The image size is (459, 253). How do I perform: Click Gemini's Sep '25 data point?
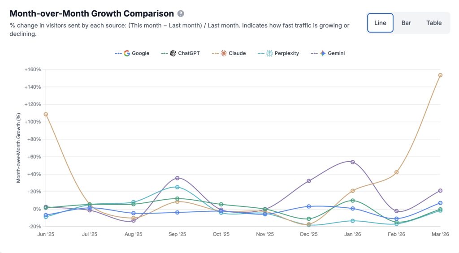[177, 178]
